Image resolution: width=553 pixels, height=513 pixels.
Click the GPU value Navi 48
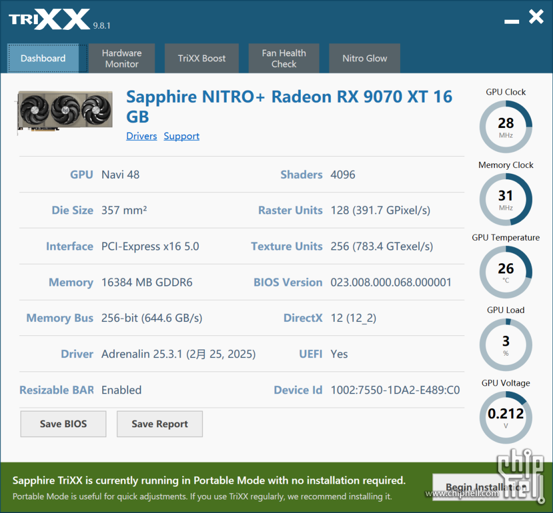coord(120,174)
